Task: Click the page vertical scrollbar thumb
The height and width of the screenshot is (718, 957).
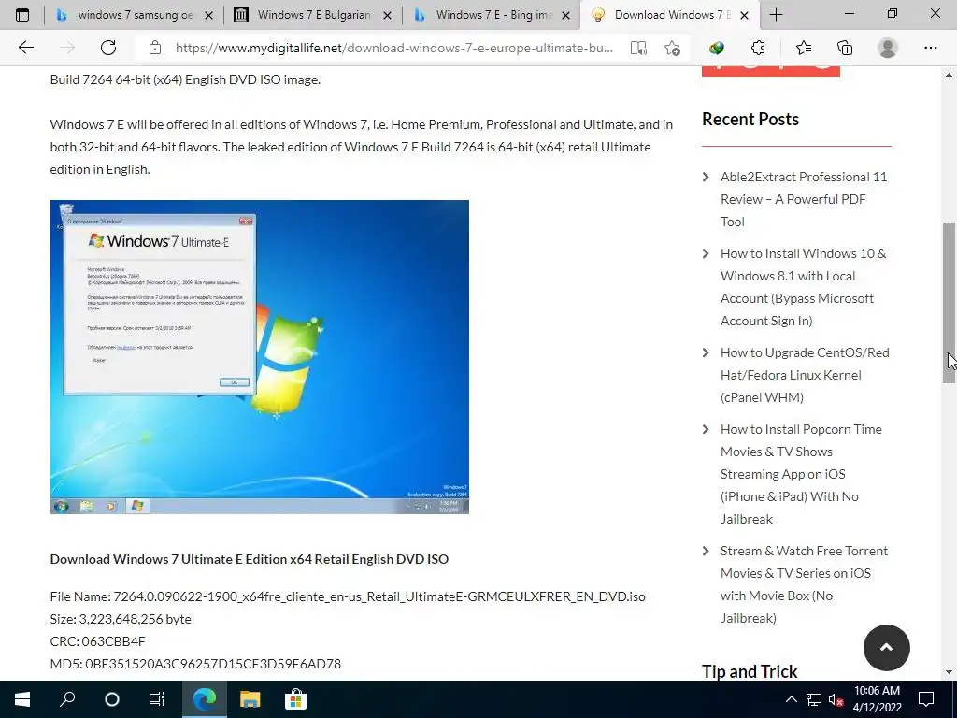Action: 949,303
